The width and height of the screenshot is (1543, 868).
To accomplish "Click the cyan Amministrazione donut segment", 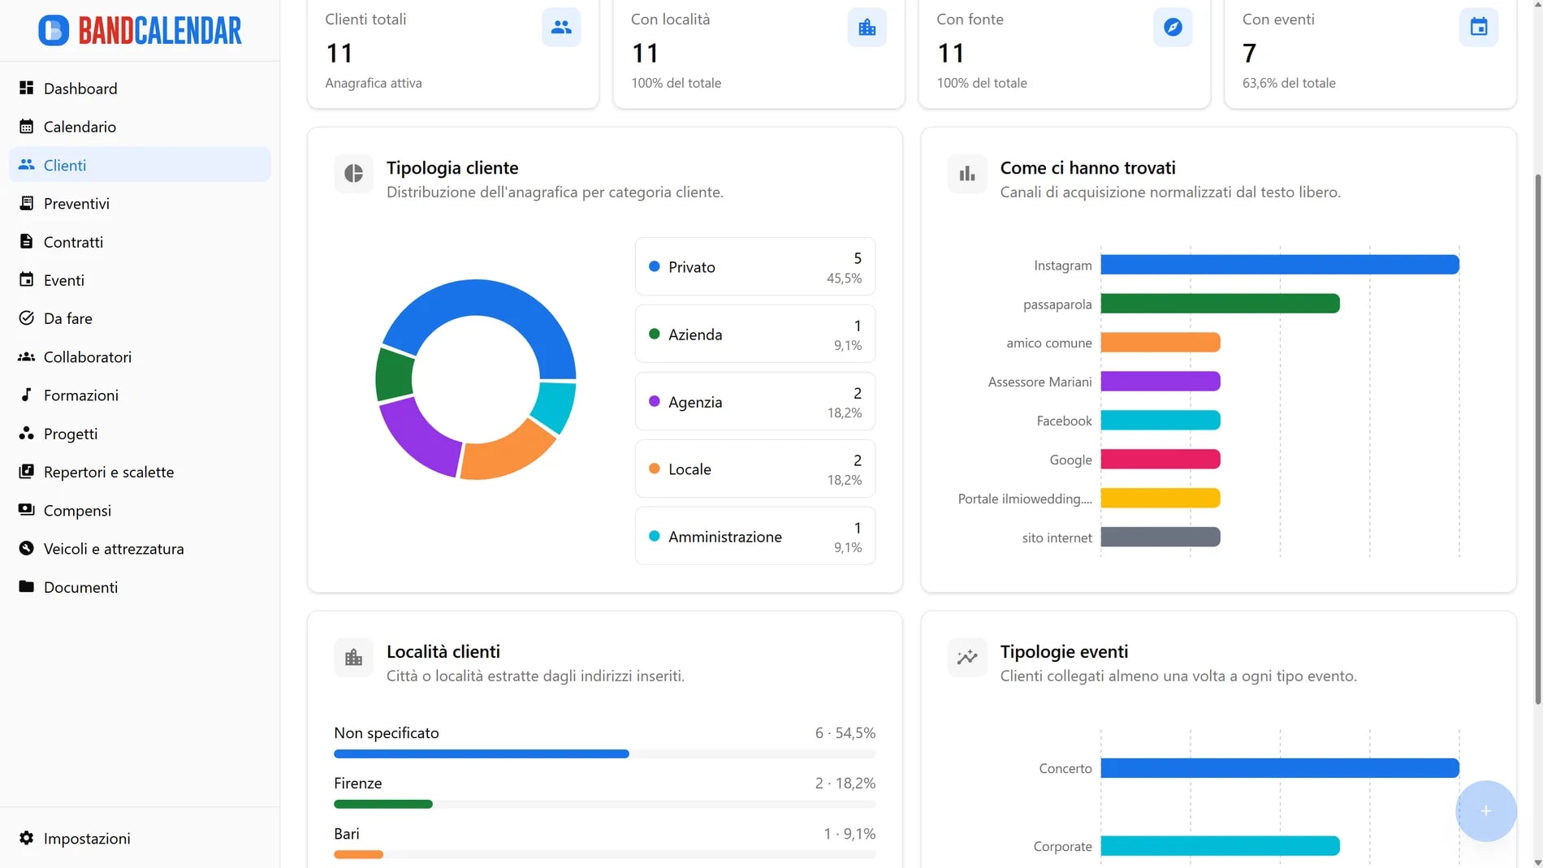I will coord(555,405).
